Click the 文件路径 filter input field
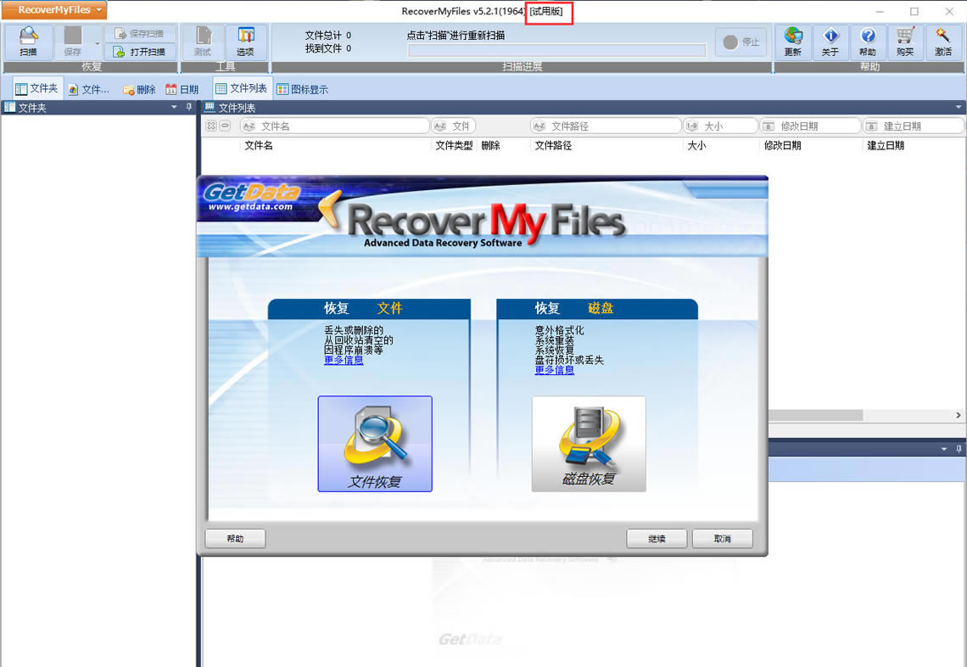The width and height of the screenshot is (967, 667). point(605,126)
